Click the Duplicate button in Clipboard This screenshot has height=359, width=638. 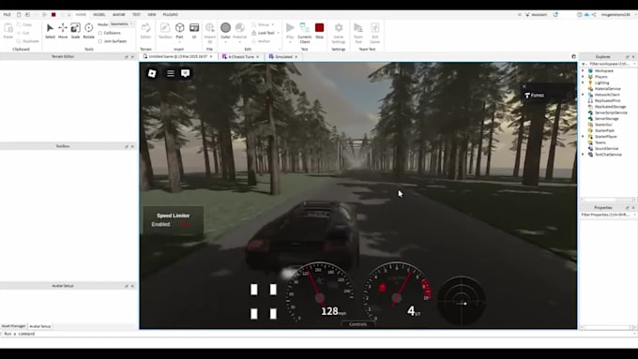coord(28,41)
